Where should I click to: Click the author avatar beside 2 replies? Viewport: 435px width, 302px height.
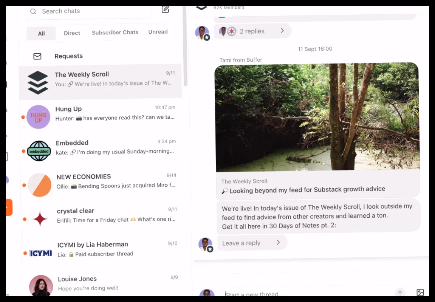coord(202,33)
